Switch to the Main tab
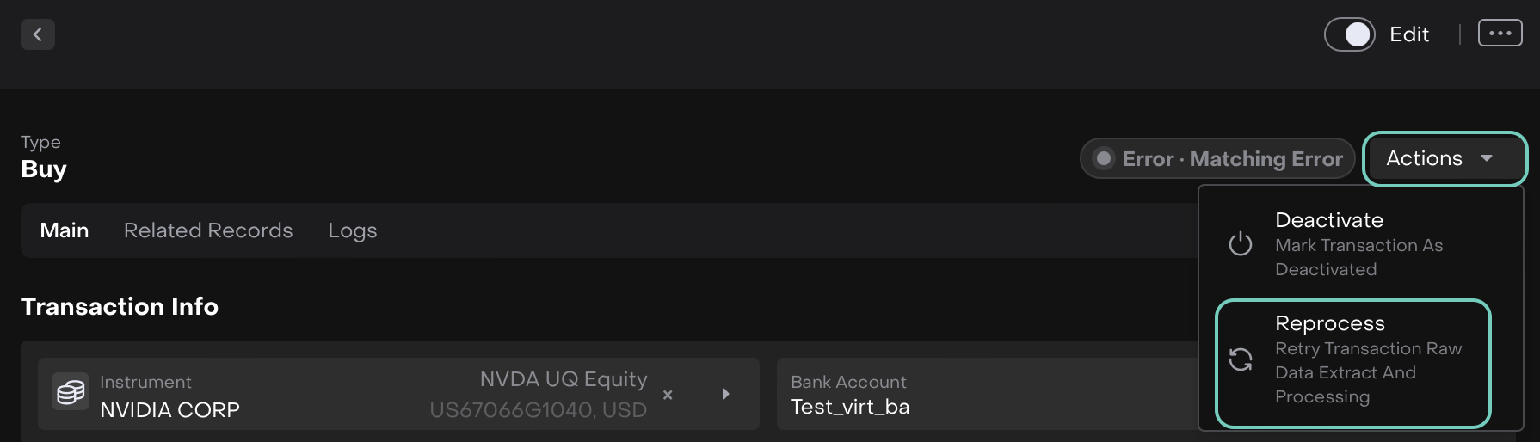The height and width of the screenshot is (442, 1540). click(65, 230)
